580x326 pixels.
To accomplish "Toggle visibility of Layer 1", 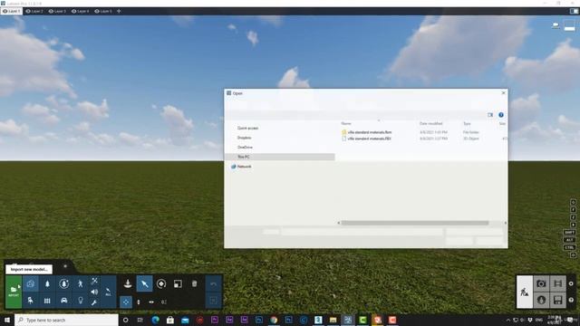I will point(5,11).
